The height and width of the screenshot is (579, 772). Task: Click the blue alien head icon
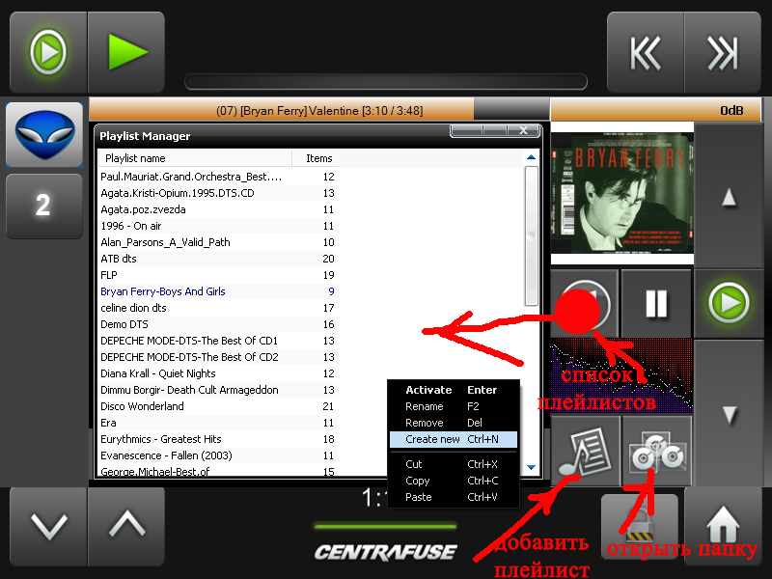click(44, 136)
